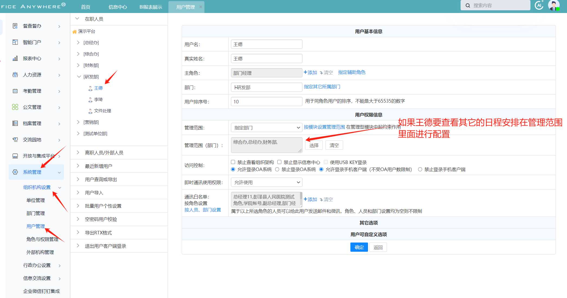Expand the [总经办] department node
The image size is (567, 298).
(x=78, y=42)
